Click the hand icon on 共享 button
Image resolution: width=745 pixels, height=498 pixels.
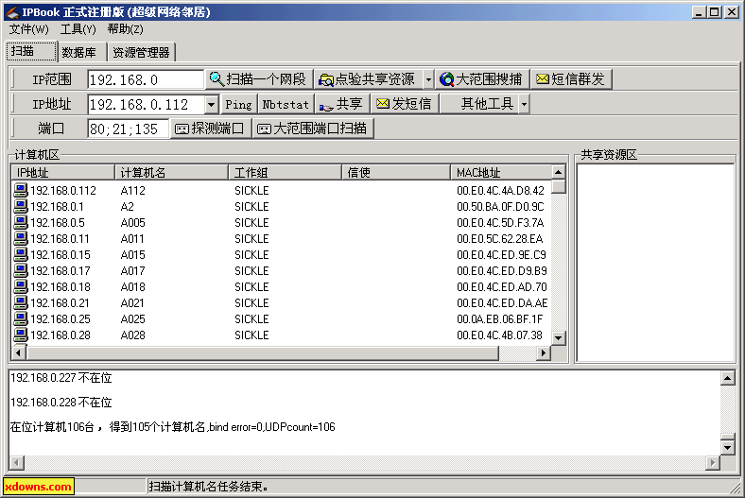326,107
